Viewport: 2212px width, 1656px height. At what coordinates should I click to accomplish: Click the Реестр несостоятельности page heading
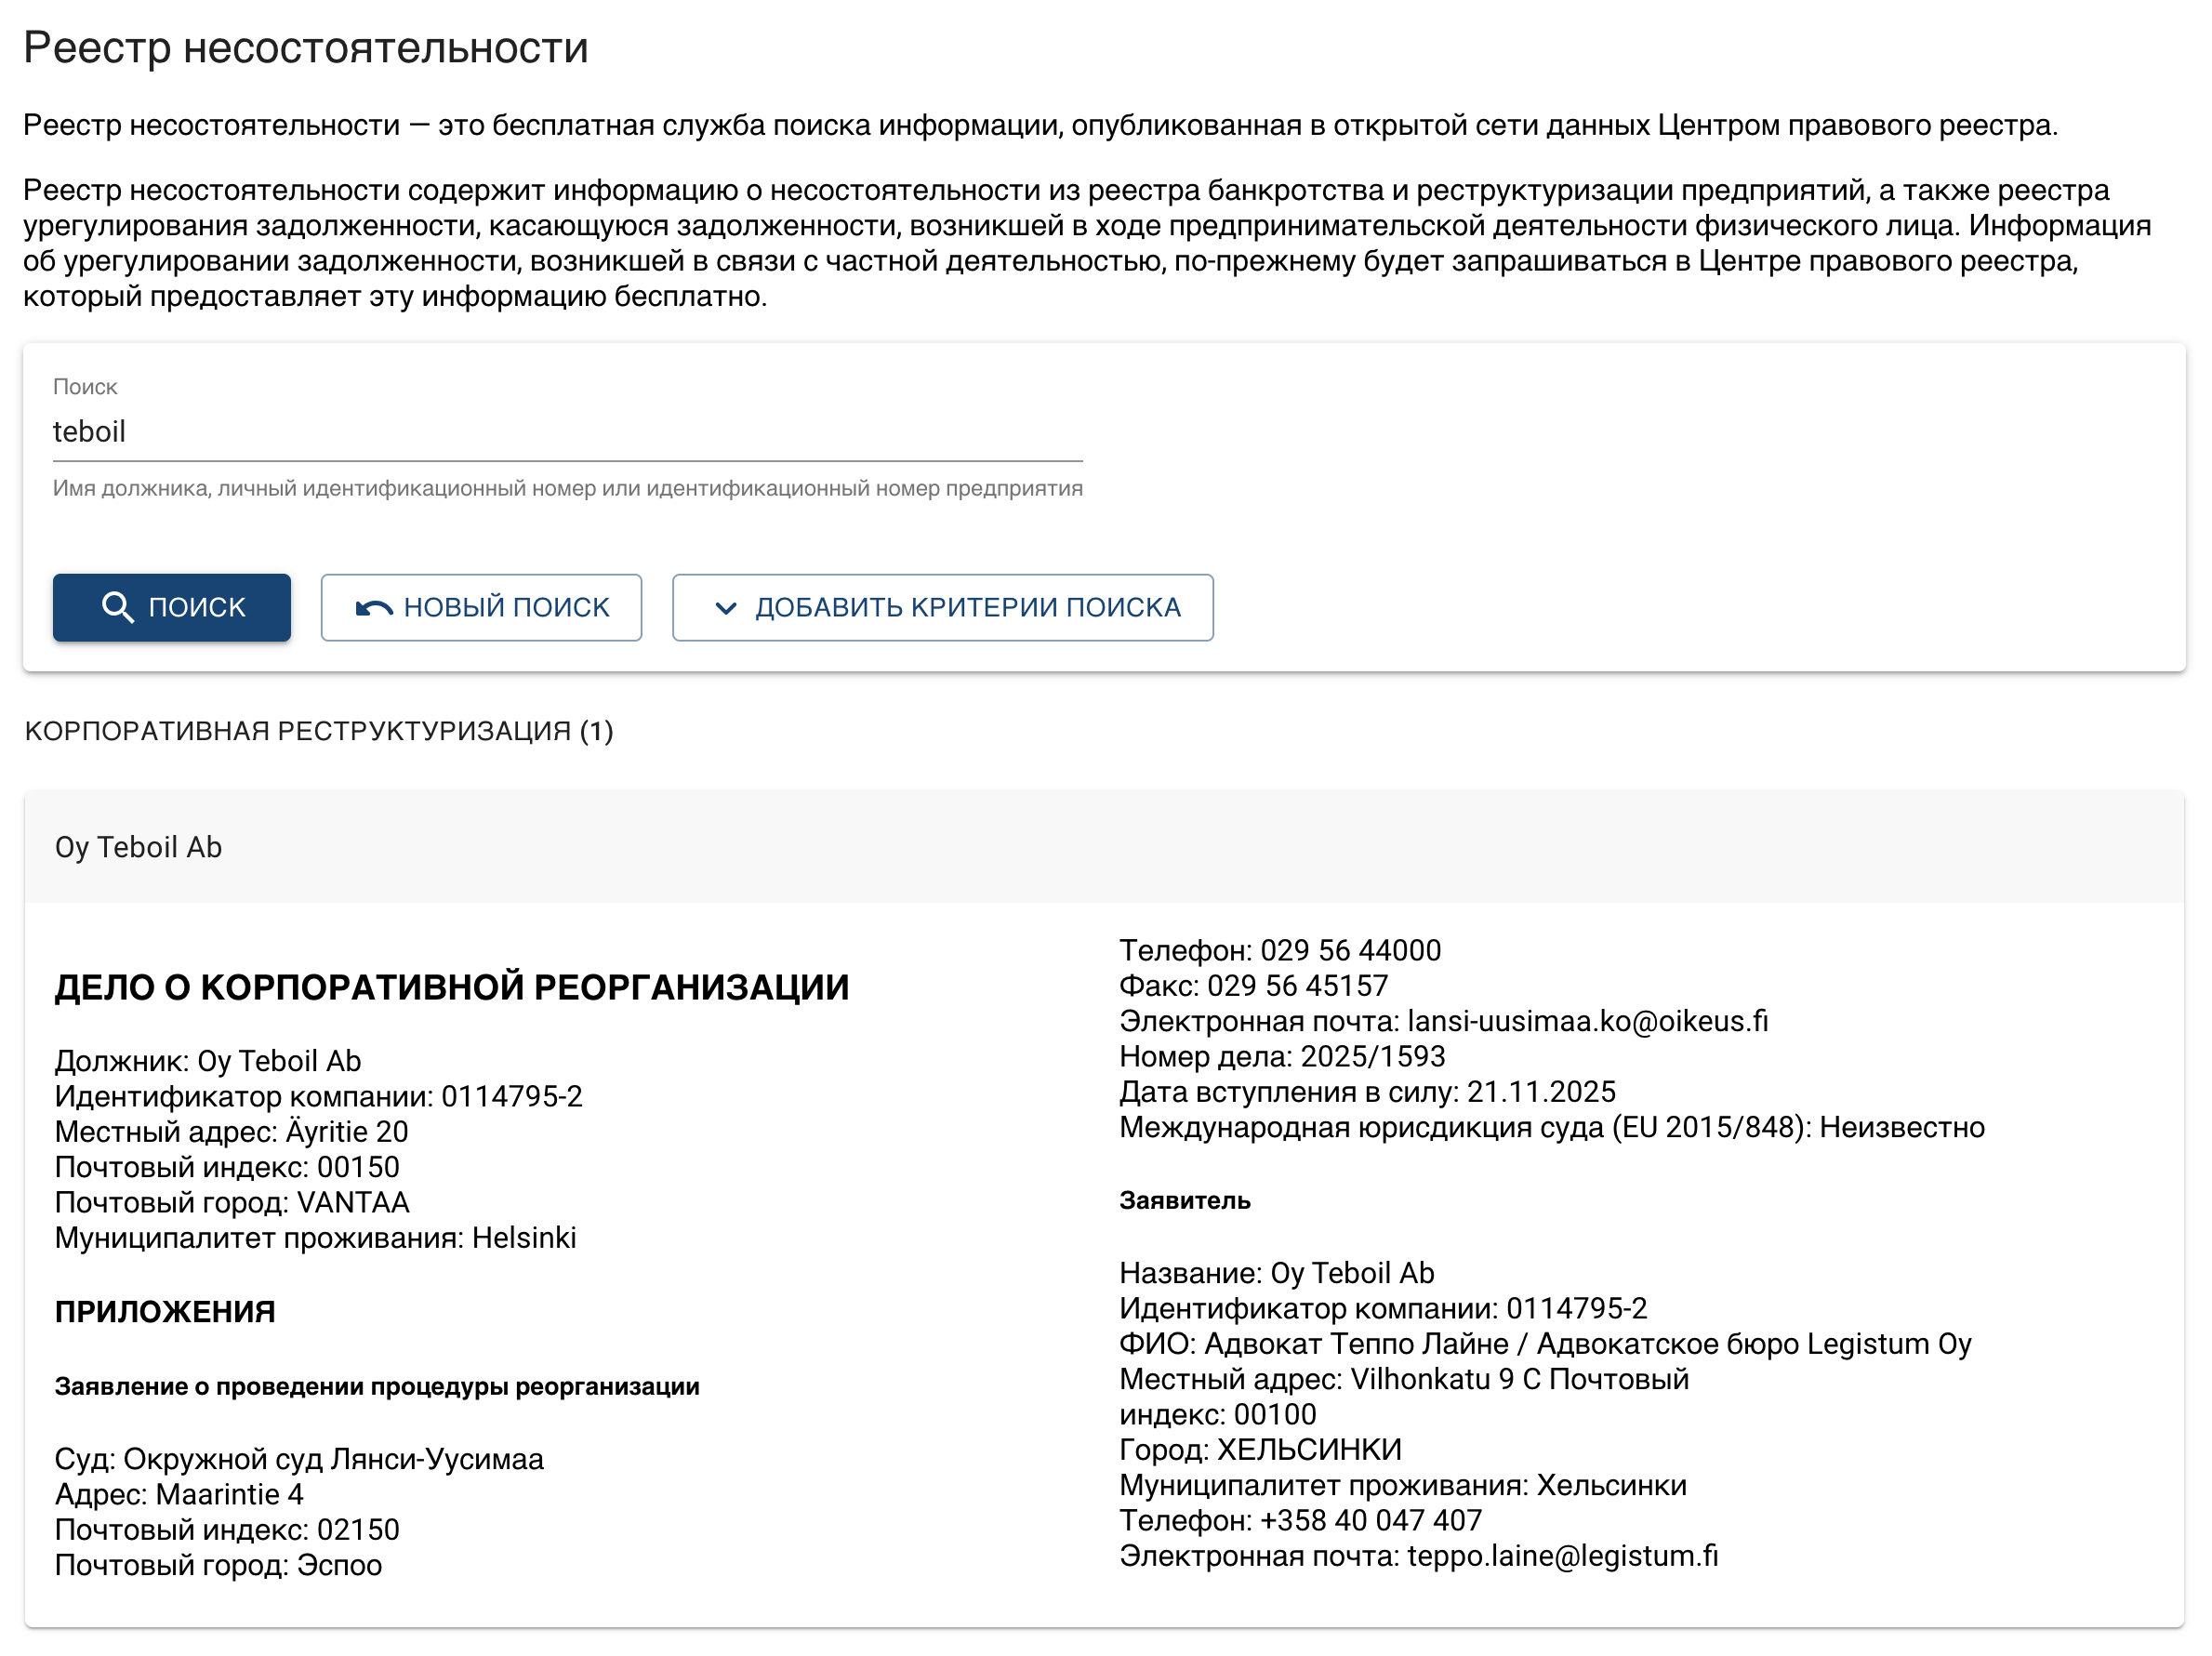coord(306,48)
